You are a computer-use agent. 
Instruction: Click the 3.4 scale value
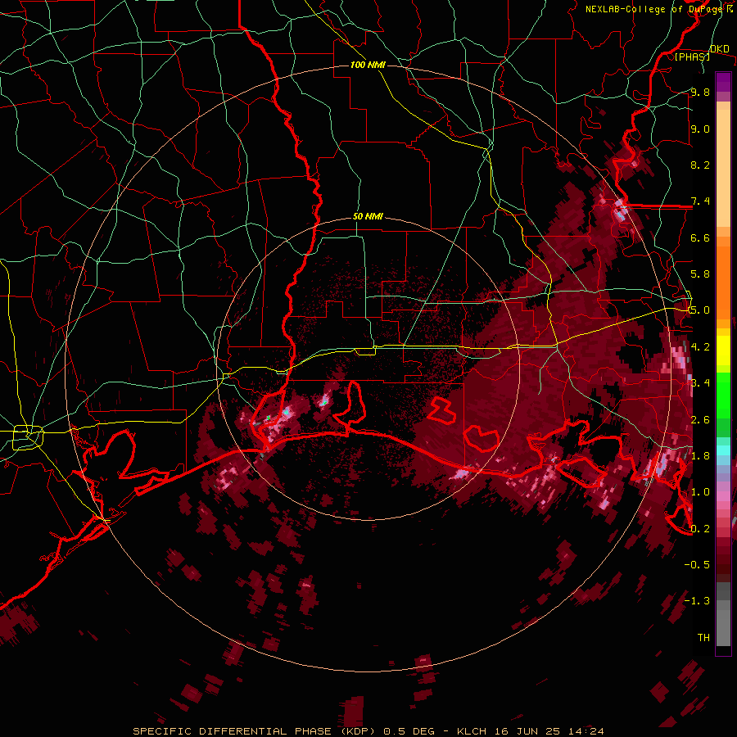tap(700, 383)
